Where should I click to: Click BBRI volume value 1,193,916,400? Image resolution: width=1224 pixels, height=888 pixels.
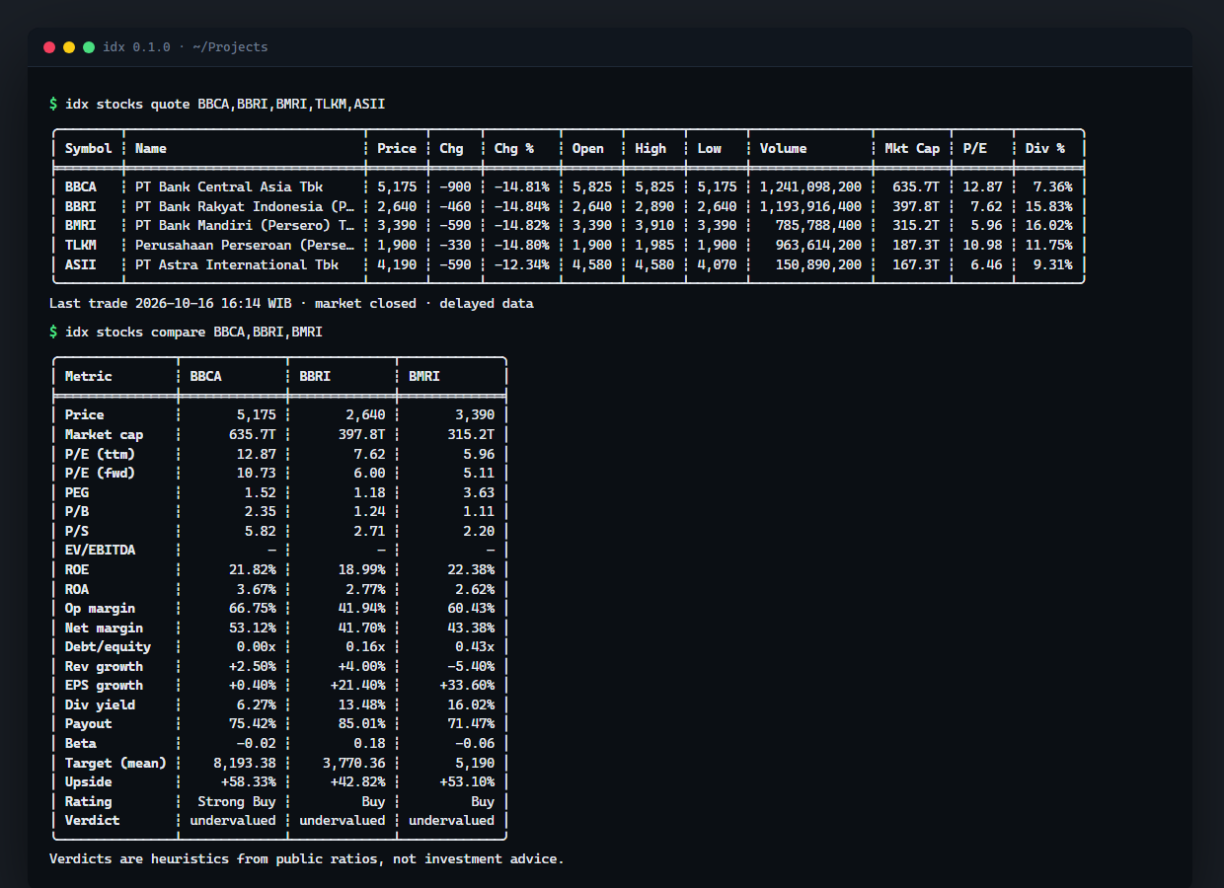[811, 206]
